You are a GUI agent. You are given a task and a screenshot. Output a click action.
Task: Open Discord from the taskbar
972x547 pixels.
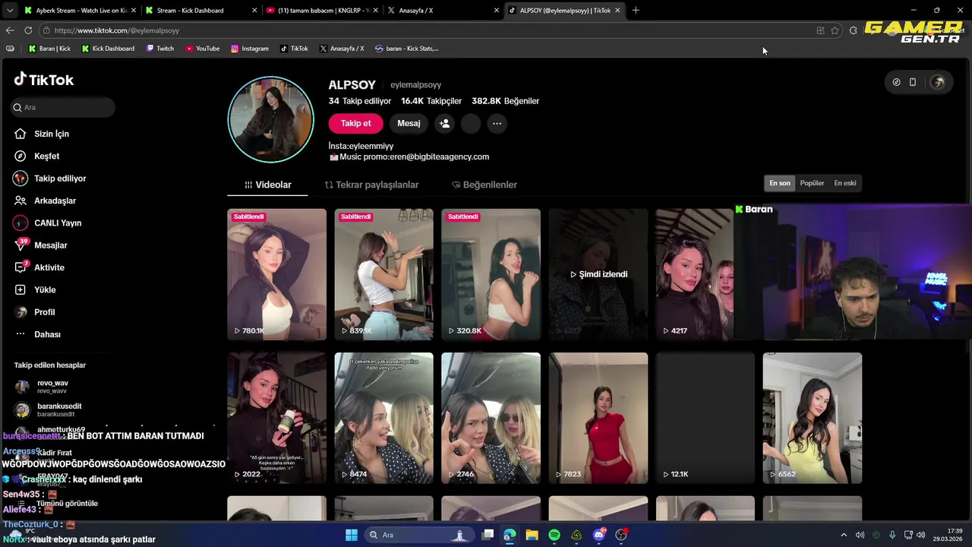click(x=599, y=535)
